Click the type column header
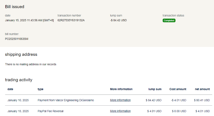The height and width of the screenshot is (116, 214). coord(40,89)
